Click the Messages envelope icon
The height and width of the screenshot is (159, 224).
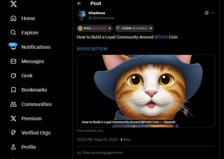click(x=13, y=61)
